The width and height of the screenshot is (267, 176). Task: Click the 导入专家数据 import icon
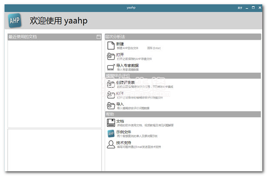tap(111, 67)
